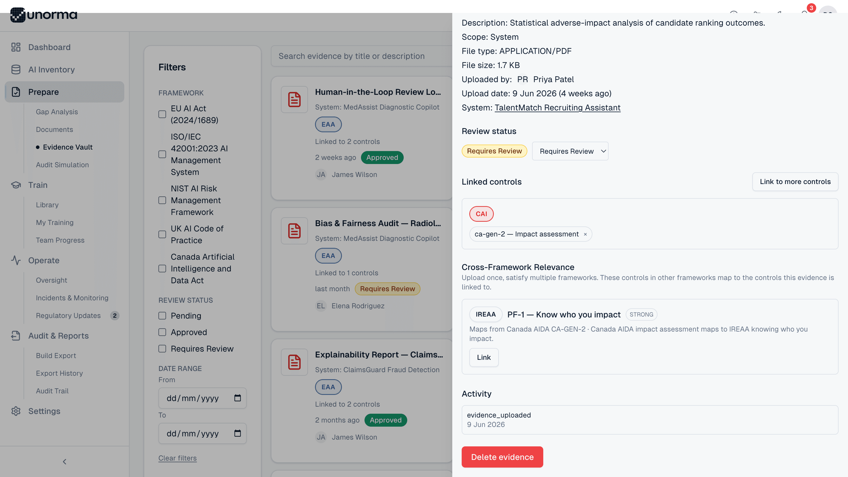This screenshot has height=477, width=848.
Task: Enable the Pending review status filter
Action: point(162,316)
